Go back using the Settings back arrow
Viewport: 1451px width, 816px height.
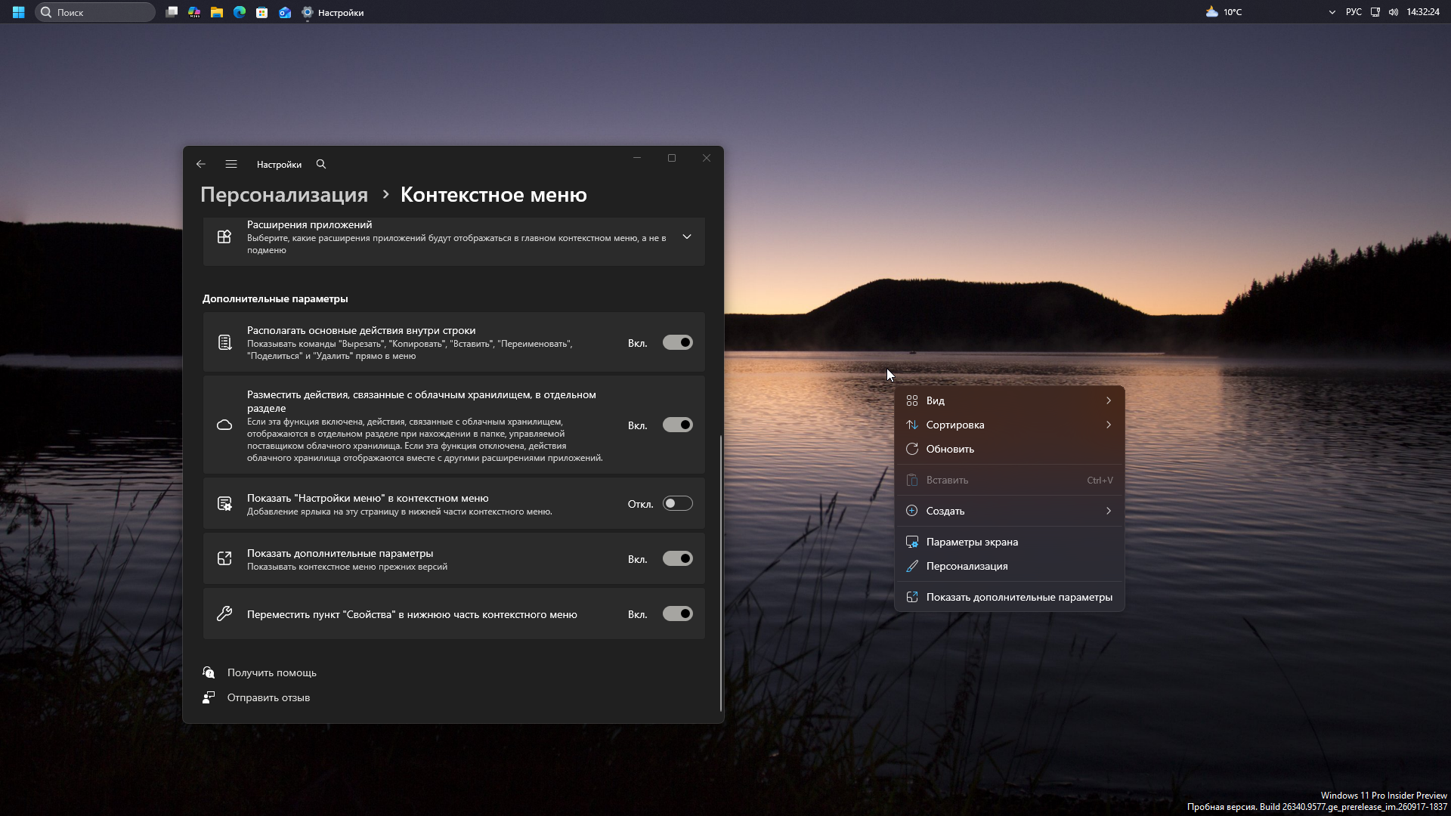[201, 164]
